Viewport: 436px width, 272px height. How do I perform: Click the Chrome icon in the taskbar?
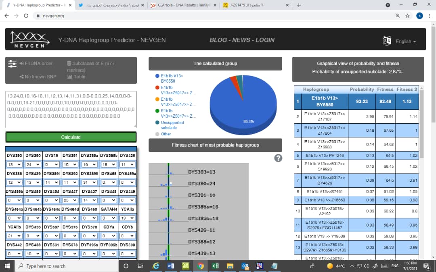point(200,266)
